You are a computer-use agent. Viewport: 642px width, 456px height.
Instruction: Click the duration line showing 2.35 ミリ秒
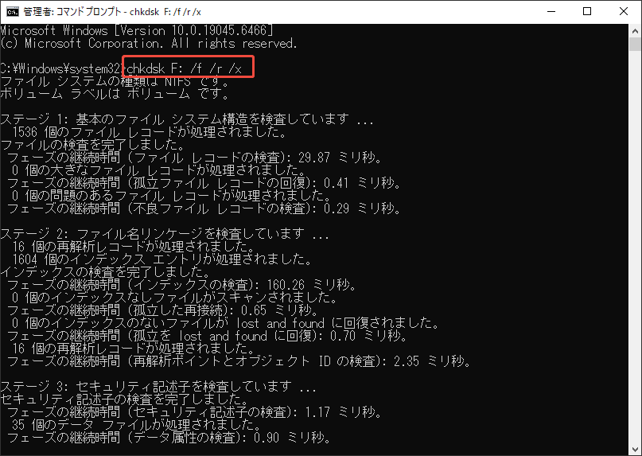(239, 361)
